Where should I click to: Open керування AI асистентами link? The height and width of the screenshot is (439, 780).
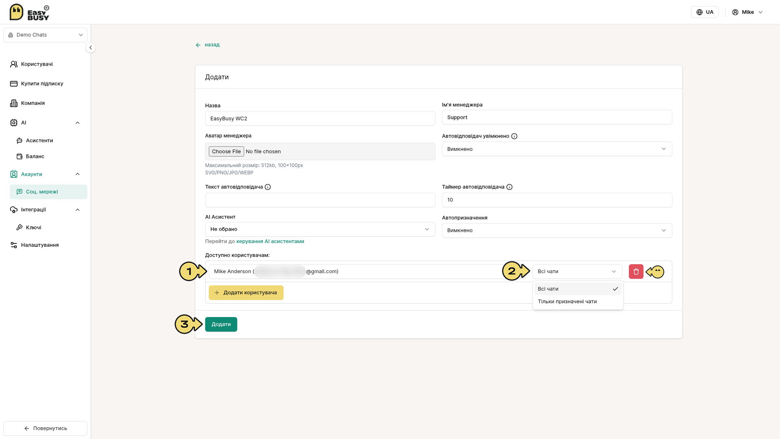(x=270, y=241)
